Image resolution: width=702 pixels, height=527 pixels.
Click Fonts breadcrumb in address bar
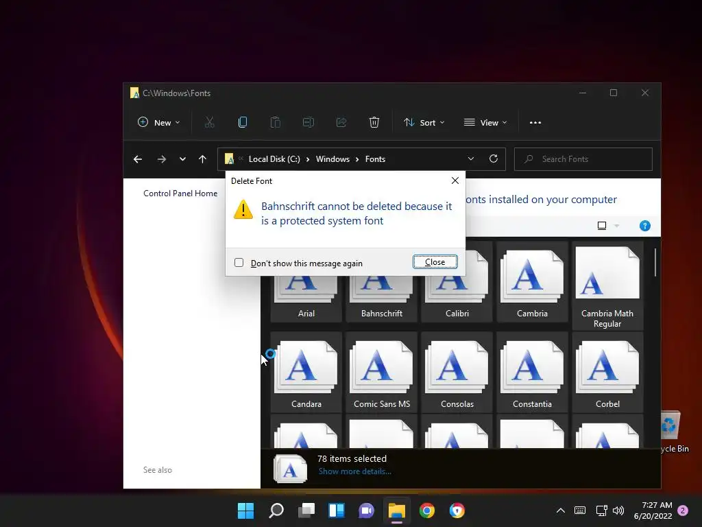pos(375,159)
